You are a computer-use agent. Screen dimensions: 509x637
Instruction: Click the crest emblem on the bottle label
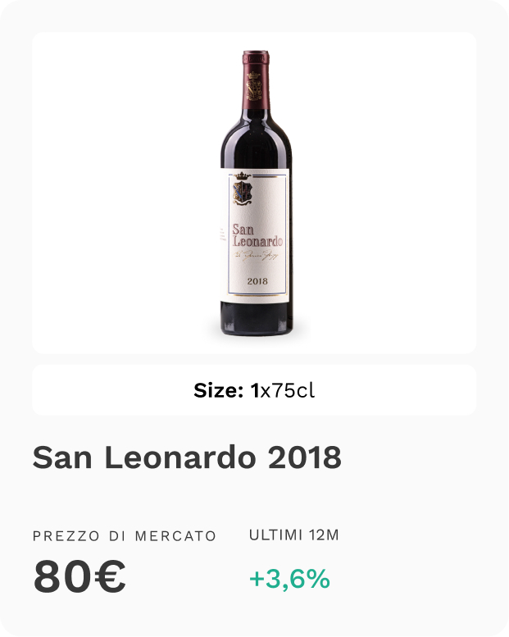[242, 192]
